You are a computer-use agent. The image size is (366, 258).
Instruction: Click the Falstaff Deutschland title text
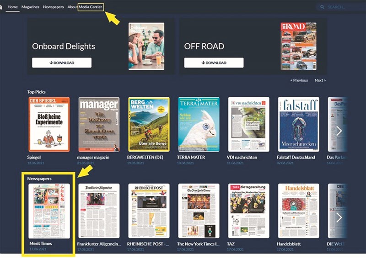point(296,158)
